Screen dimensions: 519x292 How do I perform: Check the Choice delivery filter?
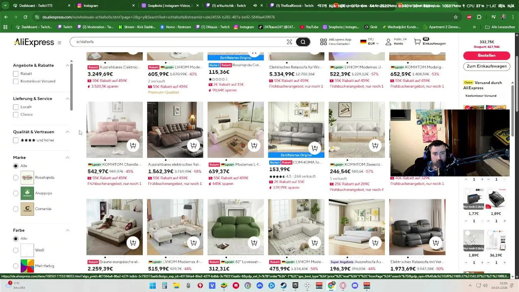click(x=15, y=114)
